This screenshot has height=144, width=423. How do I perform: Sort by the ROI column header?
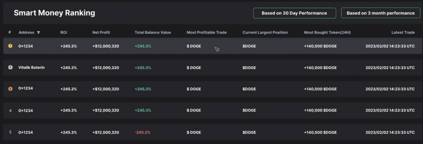click(63, 32)
